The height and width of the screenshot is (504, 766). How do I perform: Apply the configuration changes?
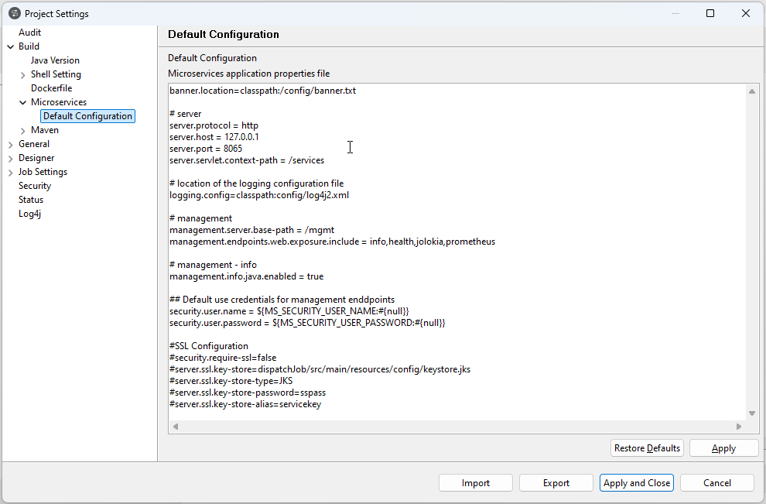click(723, 447)
